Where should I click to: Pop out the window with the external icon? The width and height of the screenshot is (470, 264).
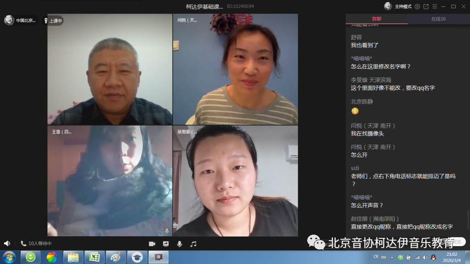coord(426,6)
